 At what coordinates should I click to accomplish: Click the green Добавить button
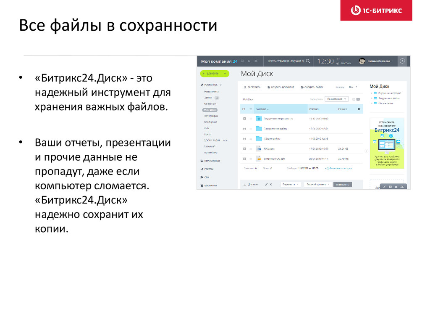coord(215,73)
